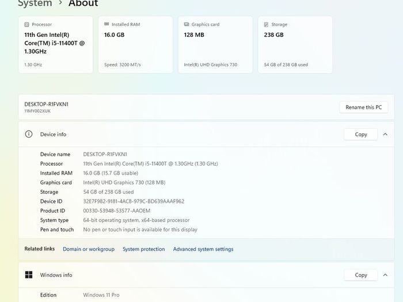Open Domain or workgroup link
The height and width of the screenshot is (302, 403).
[x=89, y=249]
